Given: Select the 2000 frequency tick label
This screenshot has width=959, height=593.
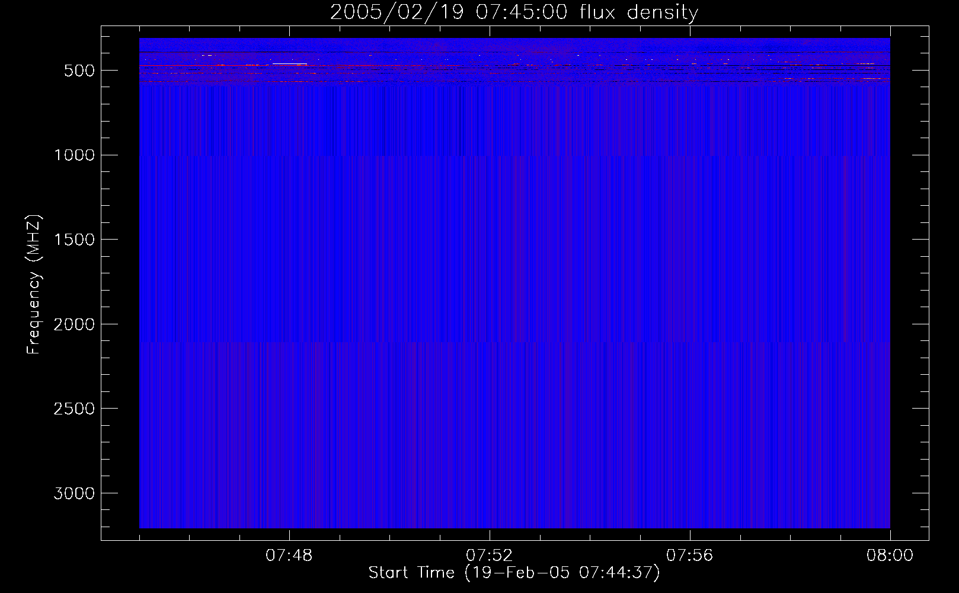Looking at the screenshot, I should tap(74, 324).
